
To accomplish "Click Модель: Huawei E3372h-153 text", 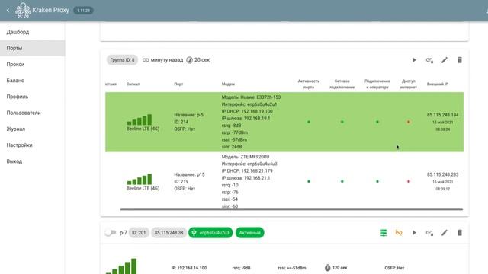I will 251,97.
